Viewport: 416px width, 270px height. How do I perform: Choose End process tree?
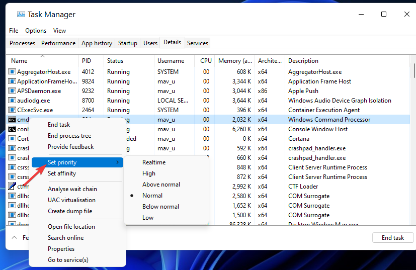(69, 136)
